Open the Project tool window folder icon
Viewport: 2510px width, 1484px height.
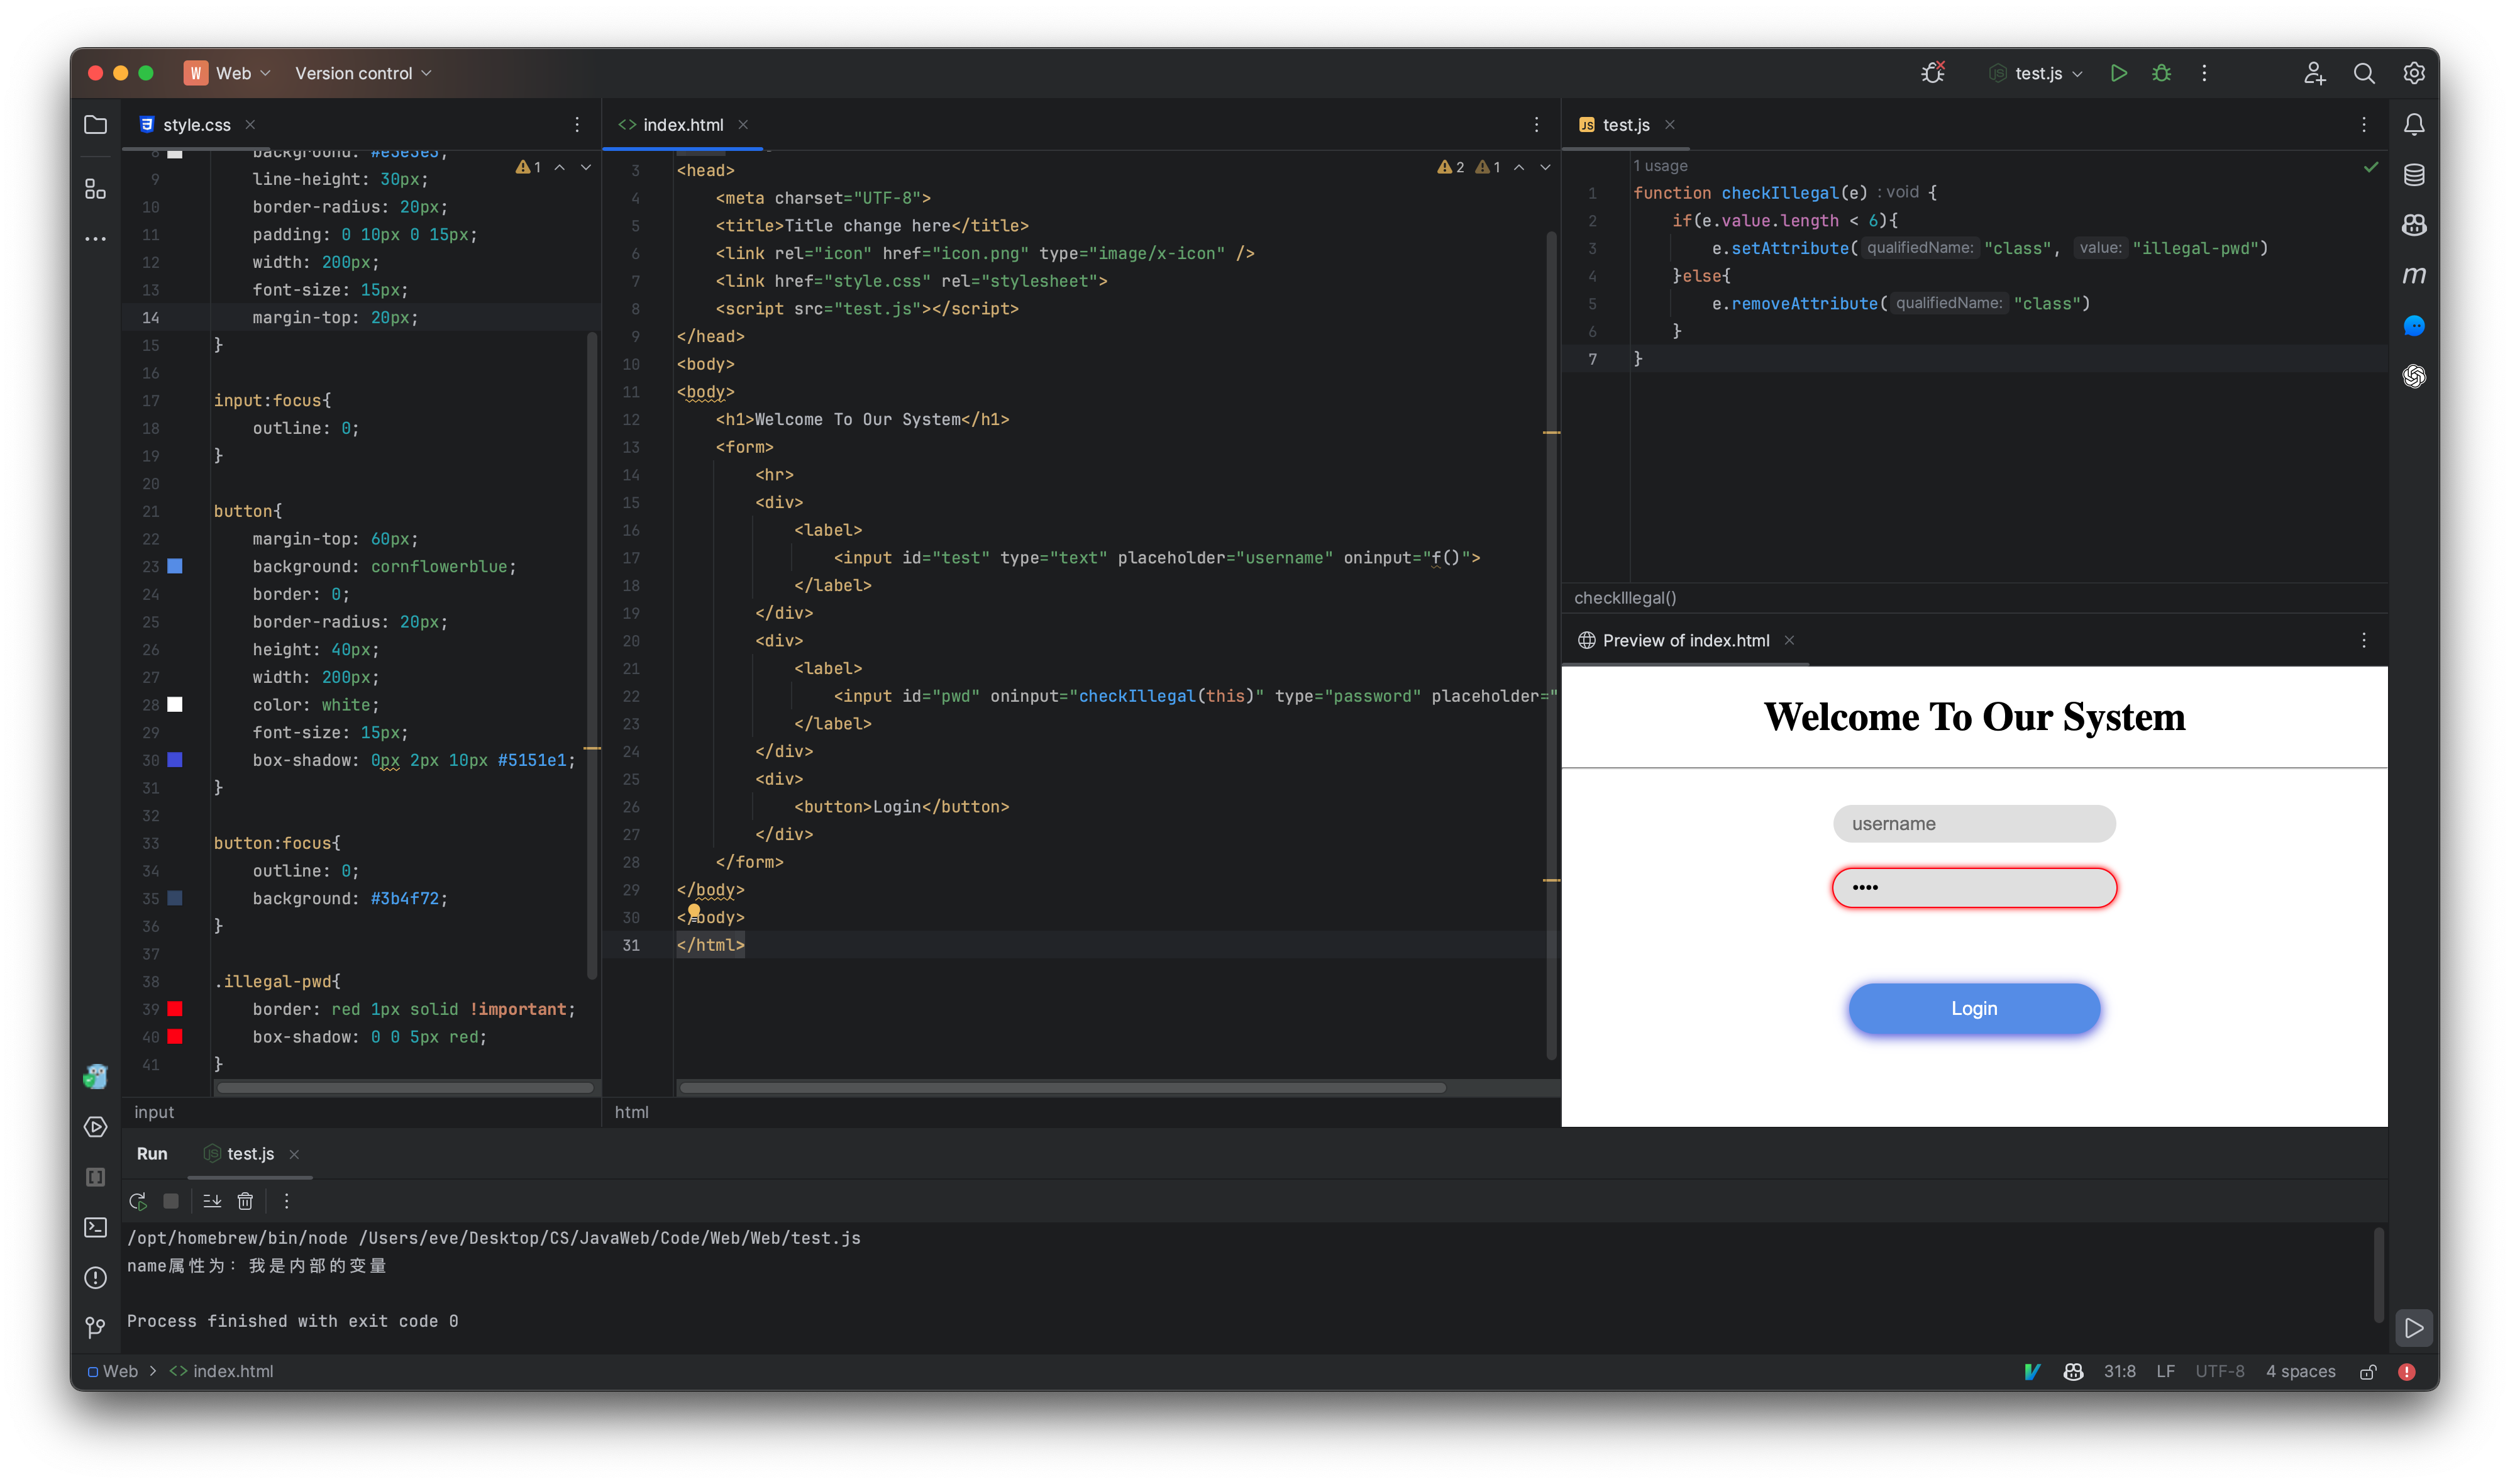click(96, 125)
